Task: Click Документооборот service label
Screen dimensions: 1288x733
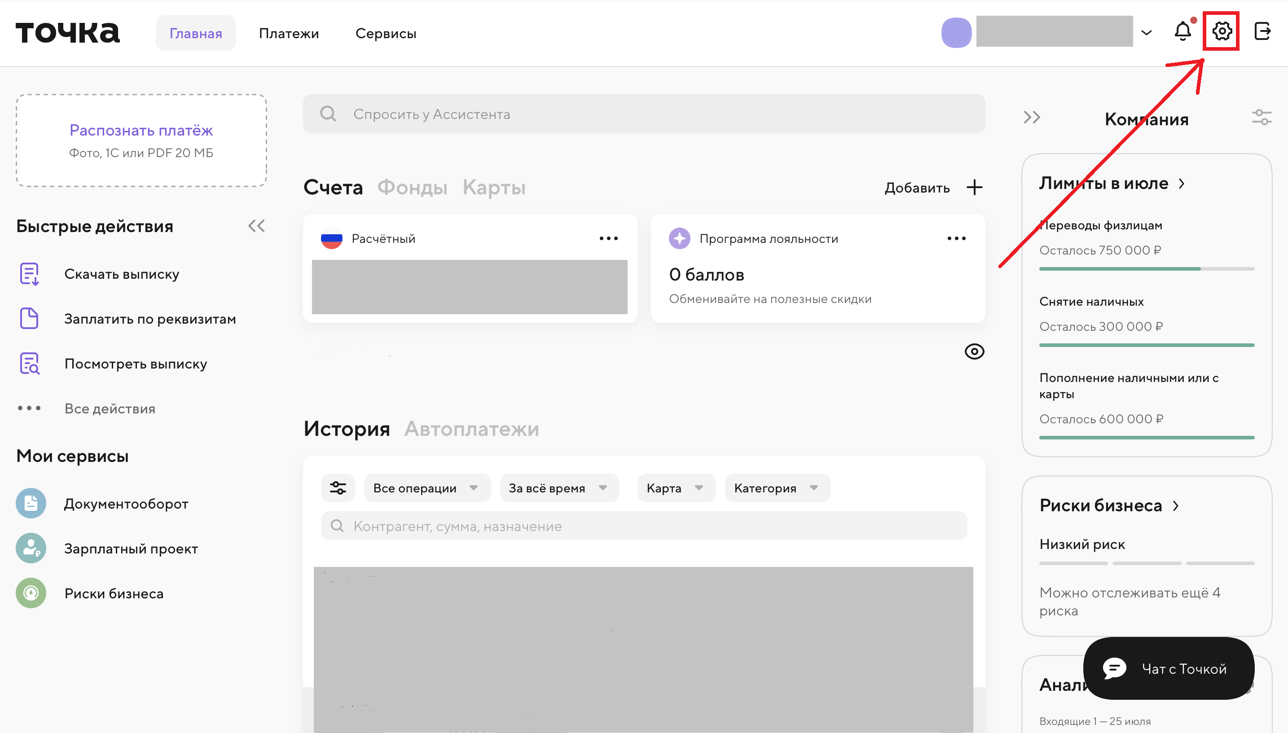Action: click(126, 504)
